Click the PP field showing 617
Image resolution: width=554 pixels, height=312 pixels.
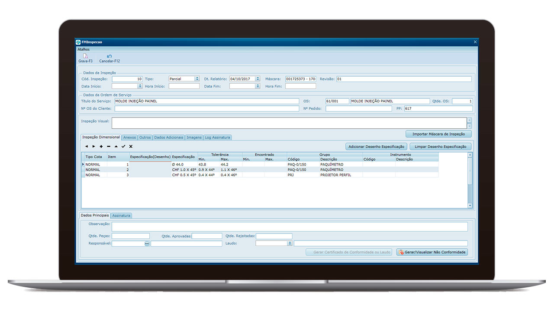438,108
